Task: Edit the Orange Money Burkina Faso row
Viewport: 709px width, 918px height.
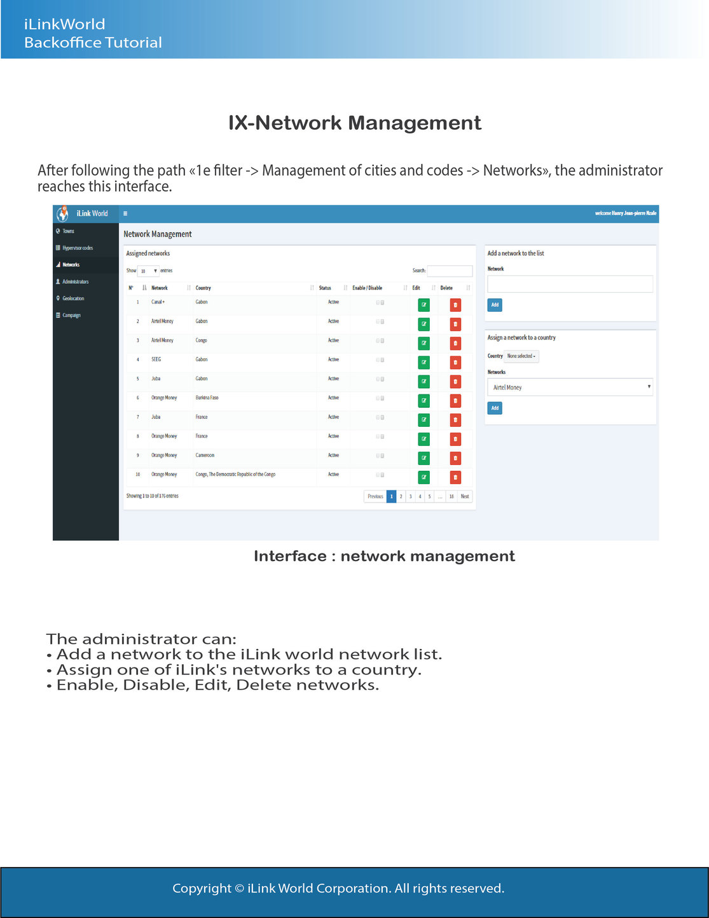Action: point(423,401)
